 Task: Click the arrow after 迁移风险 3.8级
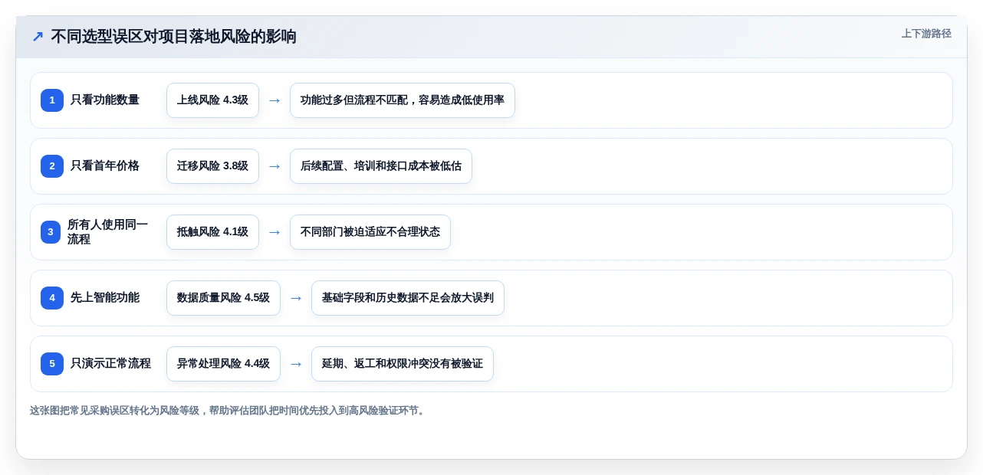(275, 166)
